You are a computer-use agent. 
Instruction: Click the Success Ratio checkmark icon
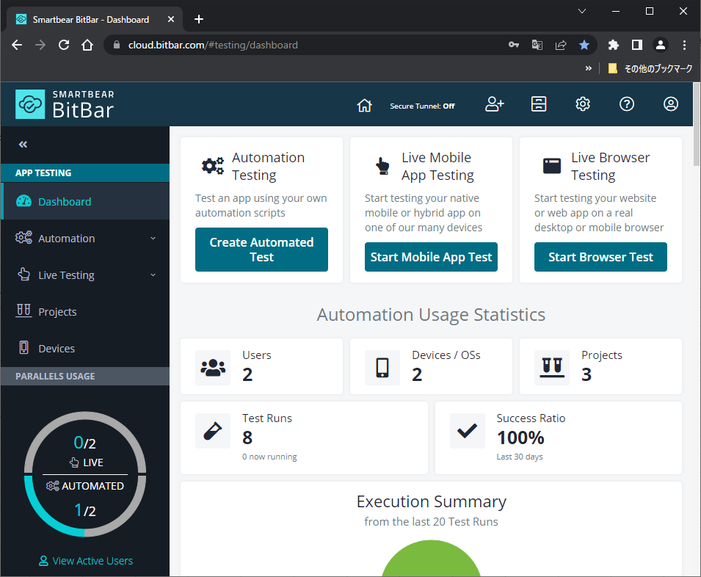[x=467, y=431]
